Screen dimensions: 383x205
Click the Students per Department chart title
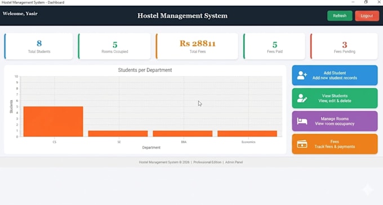[x=145, y=70]
